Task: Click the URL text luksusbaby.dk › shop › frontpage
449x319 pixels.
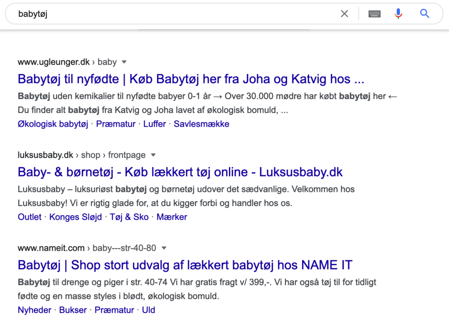Action: point(82,155)
